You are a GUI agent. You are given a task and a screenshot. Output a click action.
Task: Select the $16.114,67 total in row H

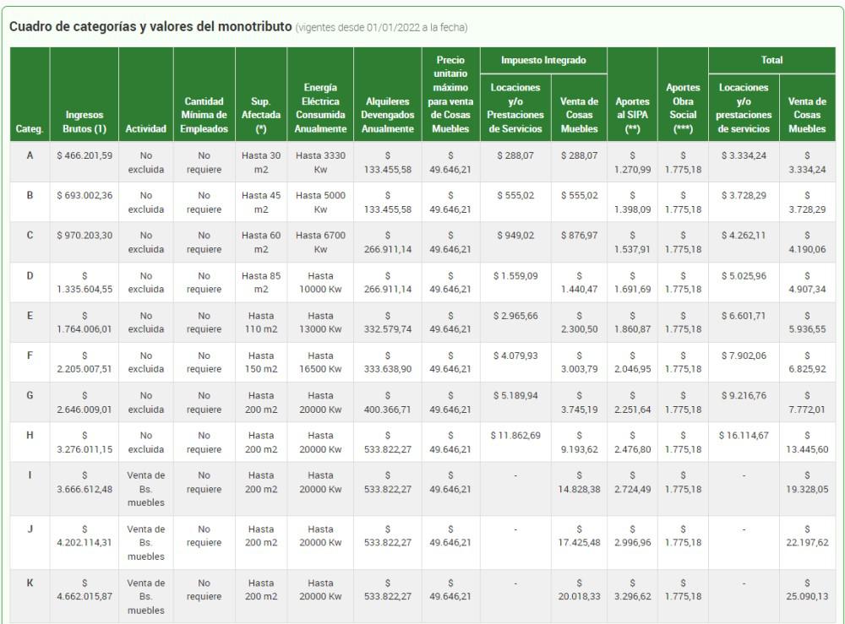[744, 435]
